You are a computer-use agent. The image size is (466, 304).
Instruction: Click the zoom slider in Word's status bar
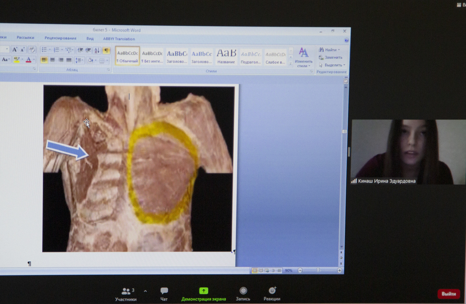(x=318, y=270)
